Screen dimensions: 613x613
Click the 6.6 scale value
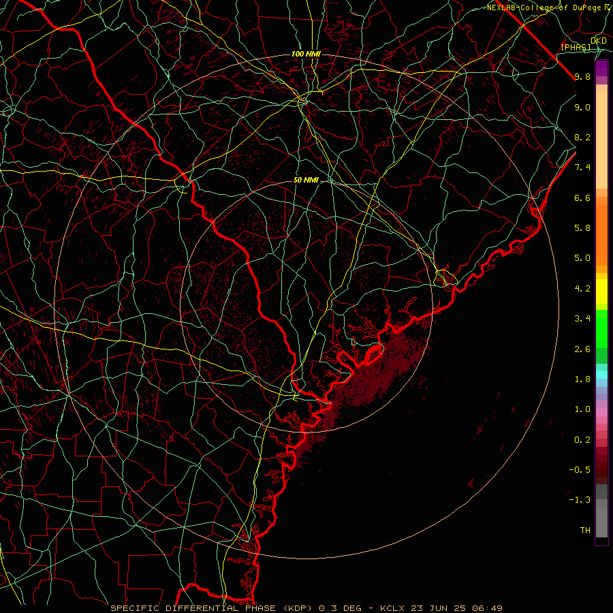point(582,198)
